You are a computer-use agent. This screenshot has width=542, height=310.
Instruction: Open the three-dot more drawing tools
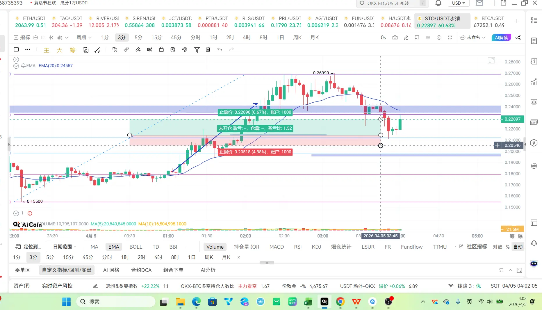pos(28,50)
